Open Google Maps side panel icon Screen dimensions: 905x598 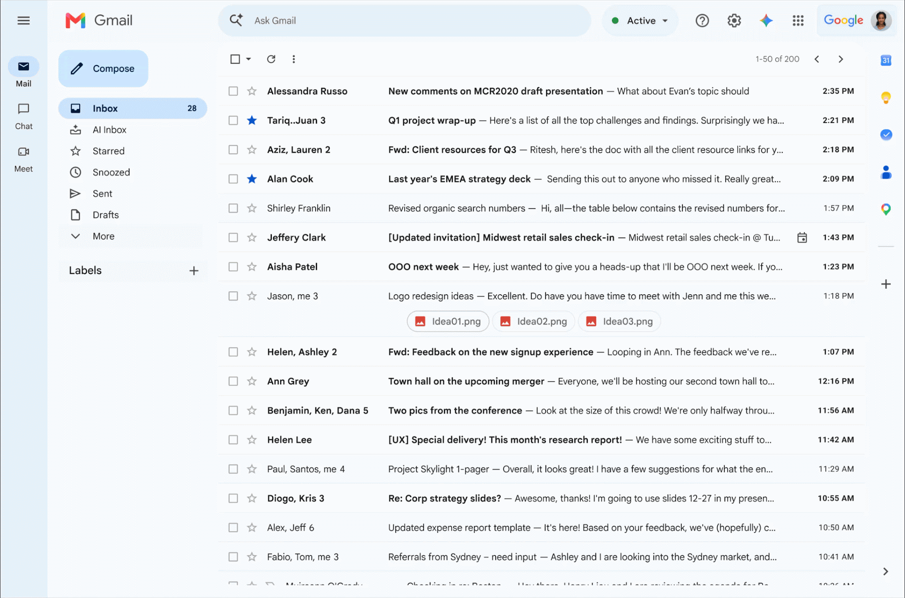pos(886,209)
